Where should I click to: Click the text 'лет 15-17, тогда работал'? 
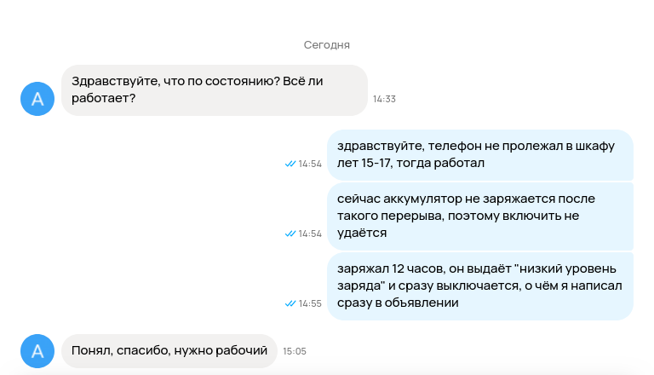(410, 163)
